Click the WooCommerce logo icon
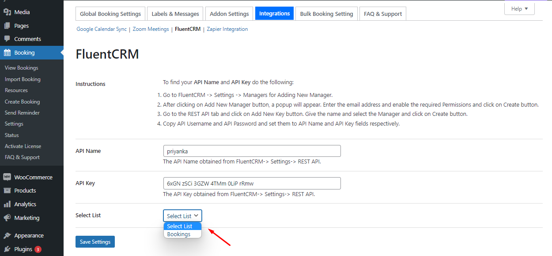 (x=7, y=177)
